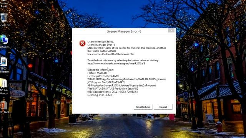246x138 pixels.
Task: Select the Shortcut file desktop icon
Action: coord(4,65)
